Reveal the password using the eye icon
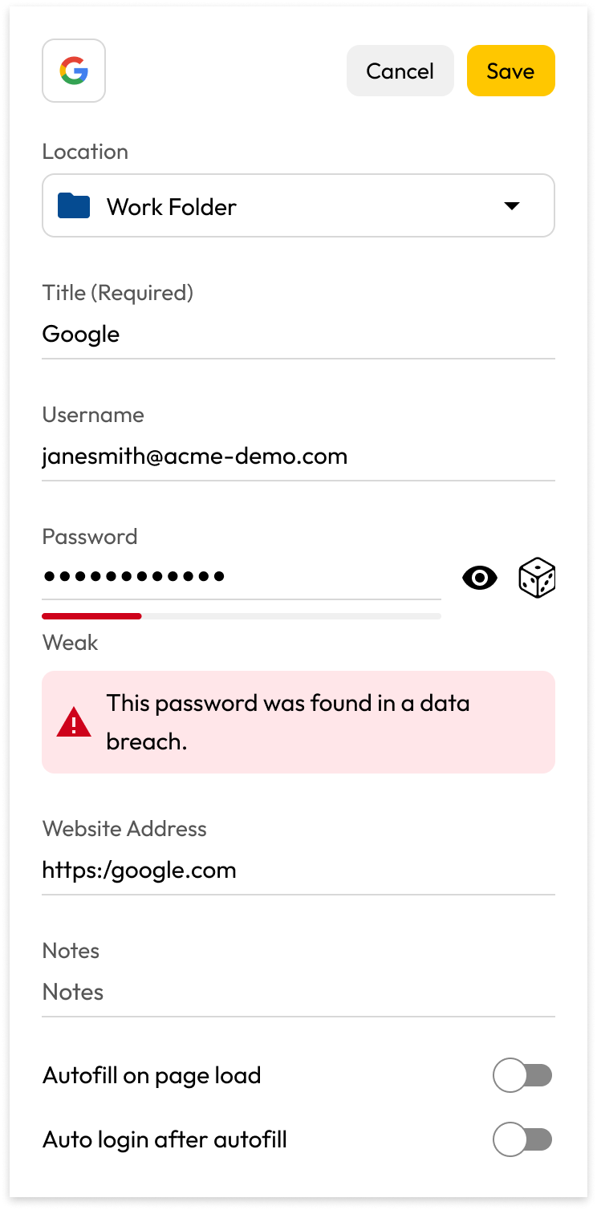Screen dimensions: 597x1210 point(480,578)
